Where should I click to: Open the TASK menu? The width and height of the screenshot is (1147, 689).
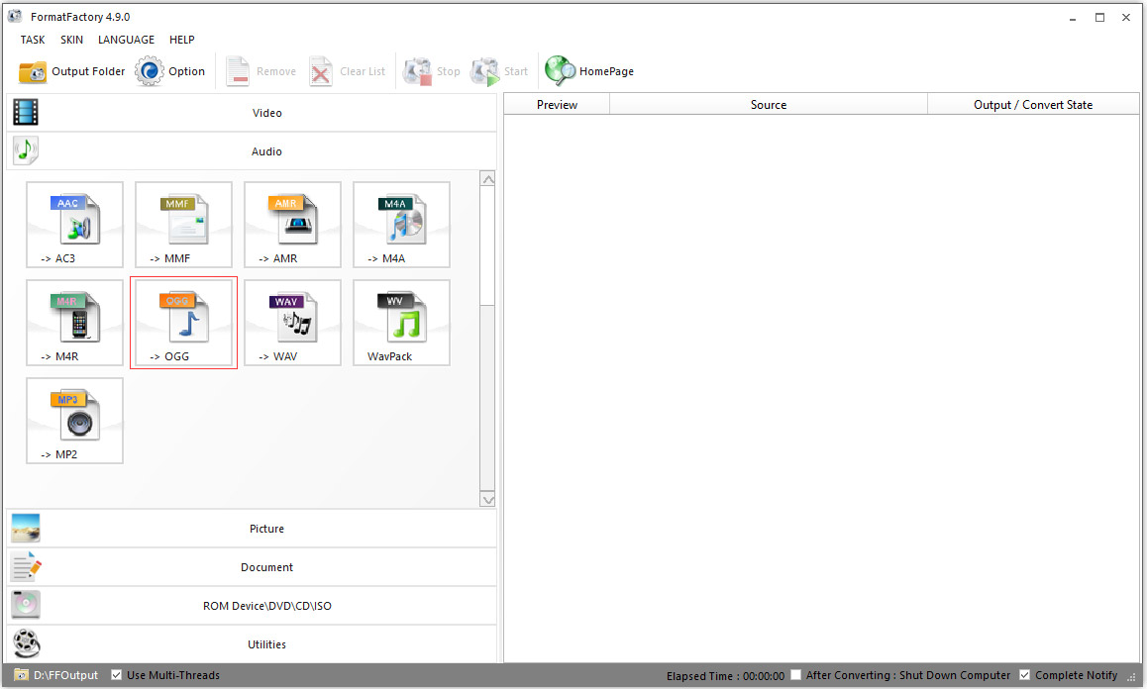[x=32, y=40]
